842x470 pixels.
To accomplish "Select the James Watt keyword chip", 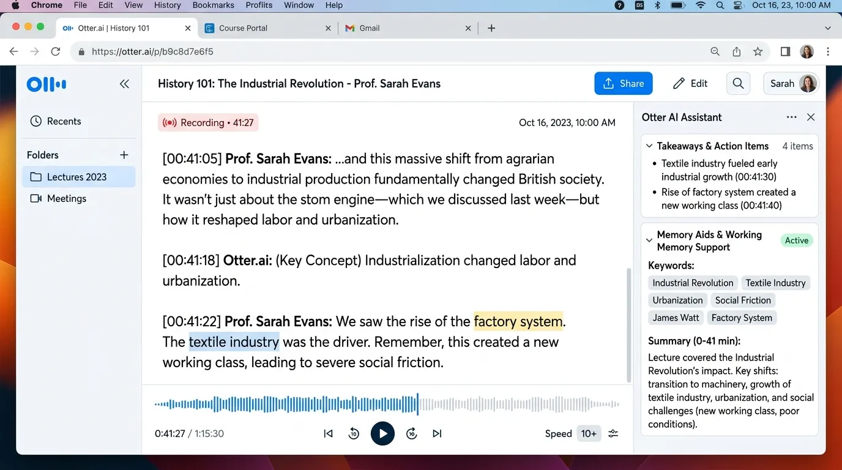I will coord(676,318).
